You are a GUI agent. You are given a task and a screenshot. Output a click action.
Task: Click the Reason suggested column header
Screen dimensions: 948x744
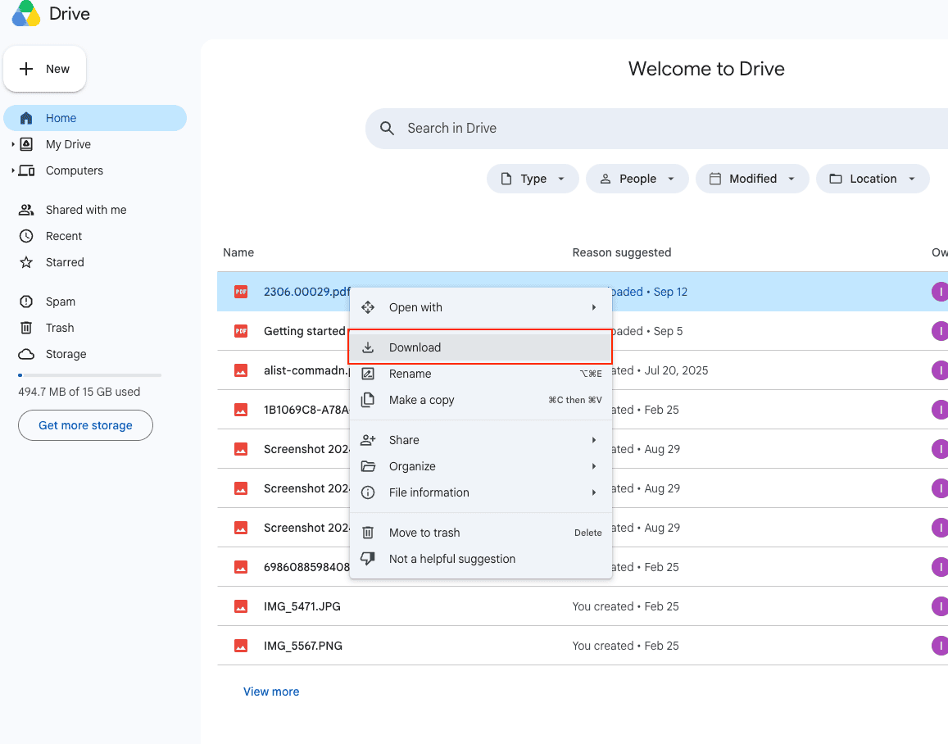[622, 252]
